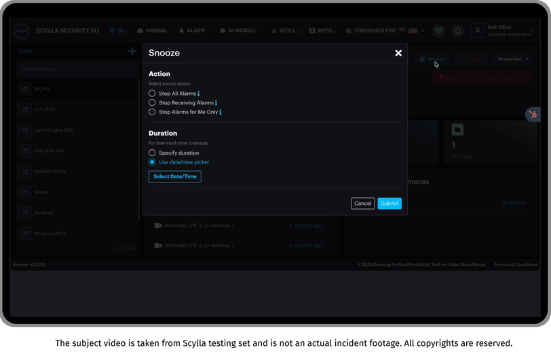Select the Skydio site
551x352 pixels.
point(77,192)
